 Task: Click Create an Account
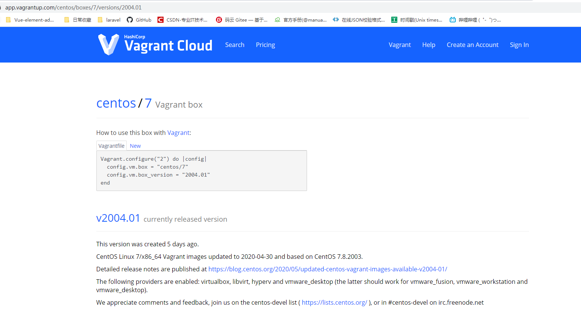tap(472, 45)
